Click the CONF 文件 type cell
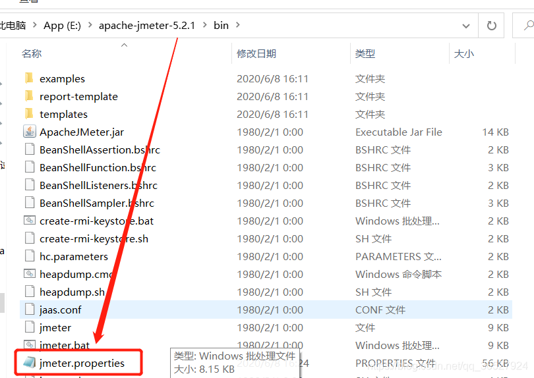This screenshot has height=378, width=534. click(380, 310)
